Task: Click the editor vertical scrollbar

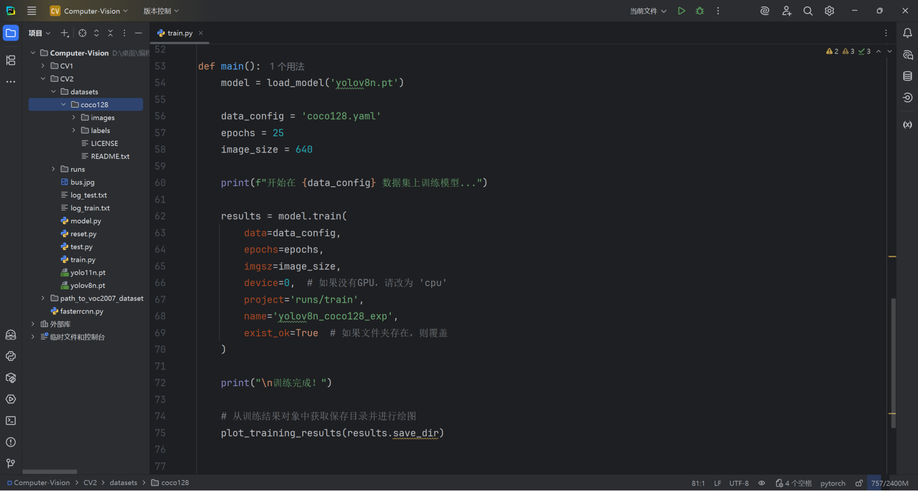Action: [893, 362]
